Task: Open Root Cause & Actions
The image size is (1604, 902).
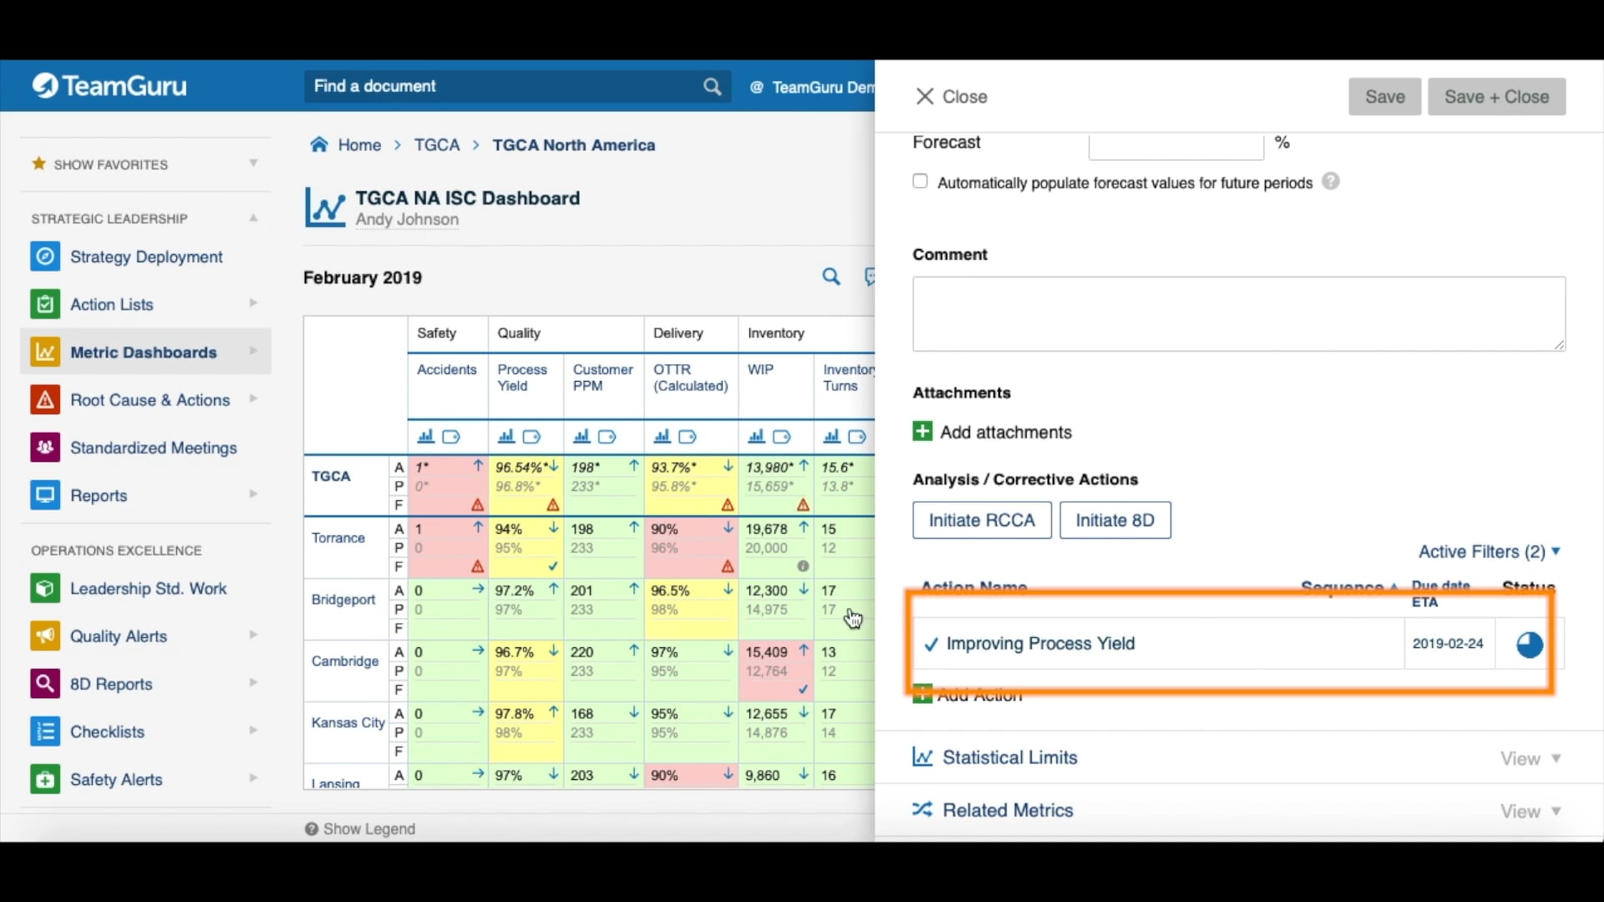Action: (148, 399)
